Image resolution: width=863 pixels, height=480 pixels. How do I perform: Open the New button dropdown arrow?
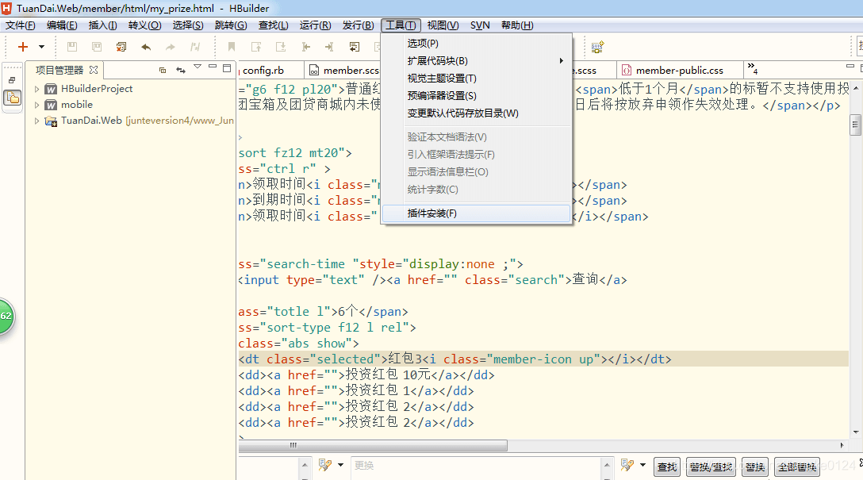41,47
